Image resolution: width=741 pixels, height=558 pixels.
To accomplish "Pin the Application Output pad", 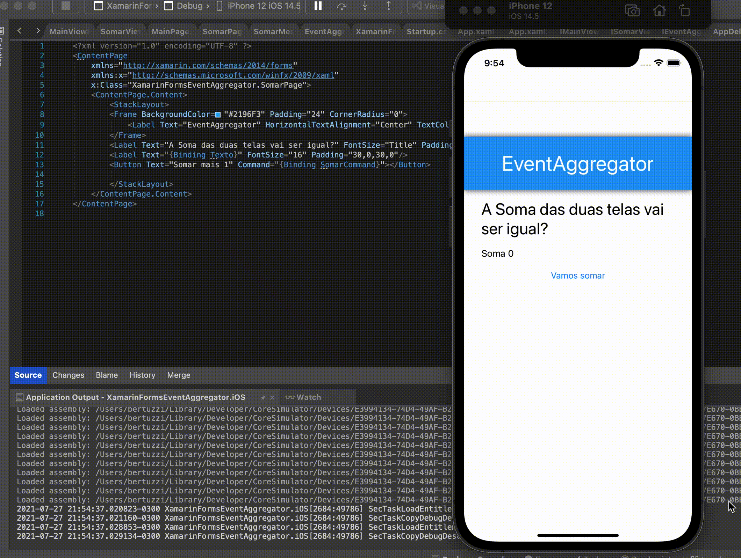I will [263, 397].
